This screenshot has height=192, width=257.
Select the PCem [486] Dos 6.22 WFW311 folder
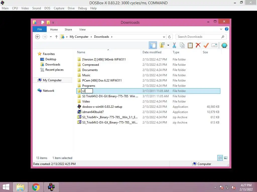click(x=148, y=80)
